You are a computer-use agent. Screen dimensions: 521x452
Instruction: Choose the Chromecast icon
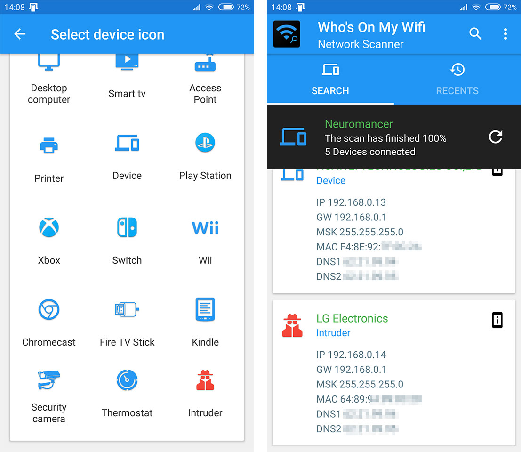point(49,309)
